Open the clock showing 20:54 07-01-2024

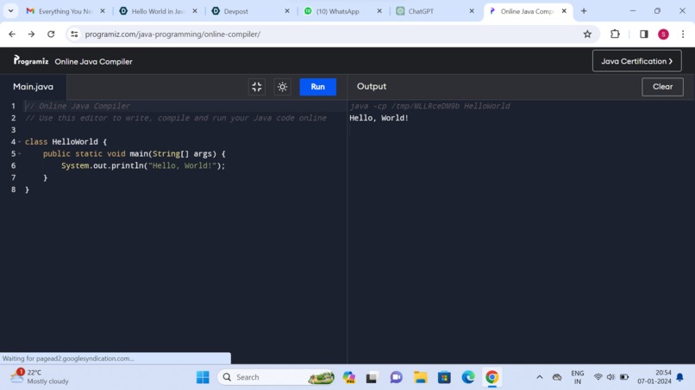[654, 377]
